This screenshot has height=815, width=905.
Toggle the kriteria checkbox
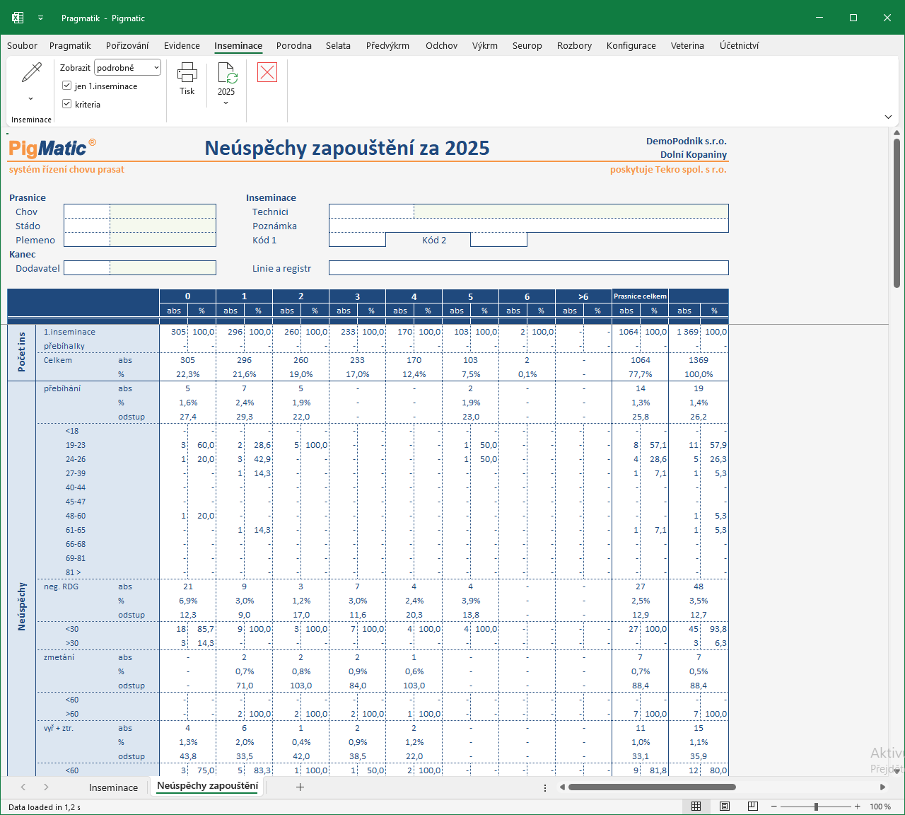point(67,104)
